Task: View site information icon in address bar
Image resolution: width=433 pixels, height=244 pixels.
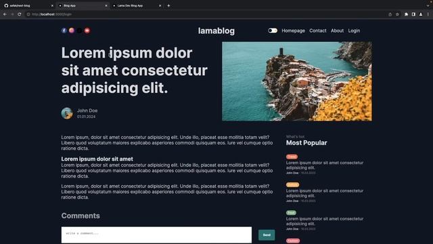Action: pos(28,14)
